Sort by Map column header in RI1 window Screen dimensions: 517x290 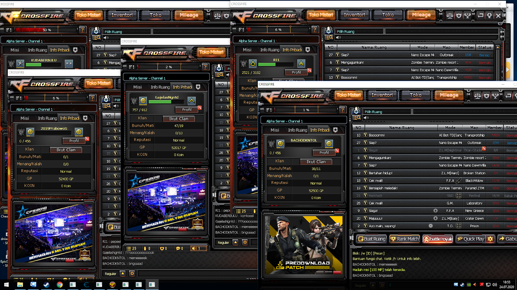447,47
